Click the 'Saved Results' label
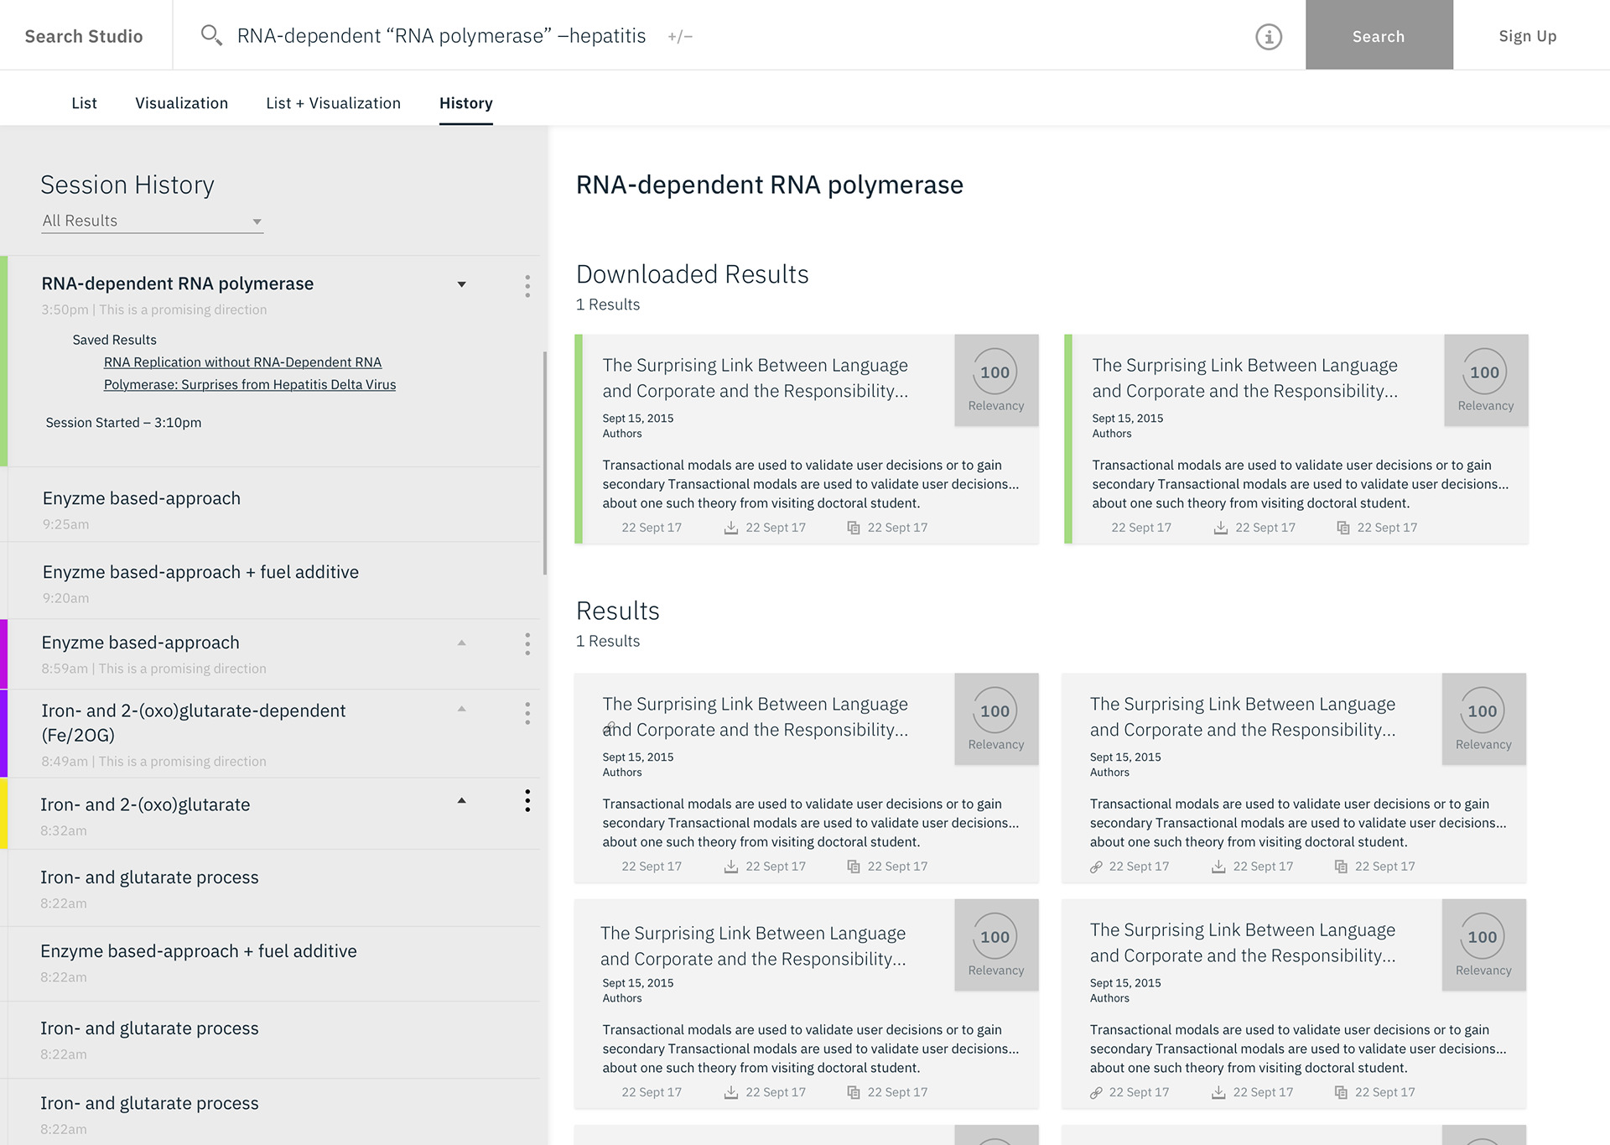This screenshot has height=1145, width=1610. (x=114, y=340)
